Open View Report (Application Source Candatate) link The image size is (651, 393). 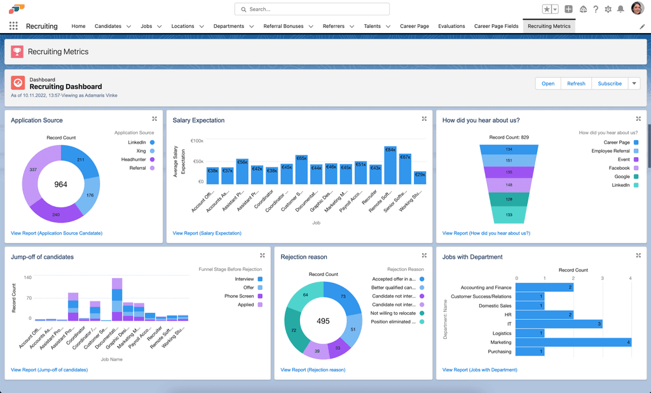pyautogui.click(x=57, y=233)
